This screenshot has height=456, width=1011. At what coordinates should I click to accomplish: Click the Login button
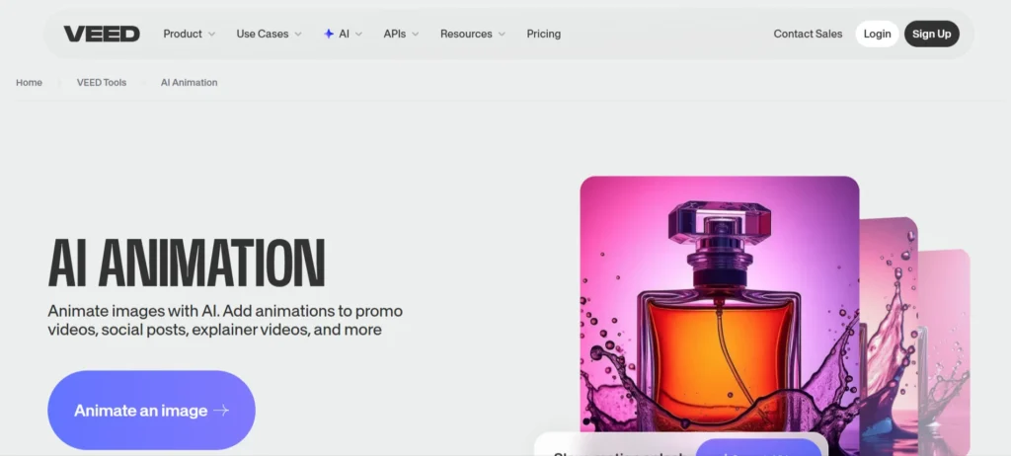[877, 35]
